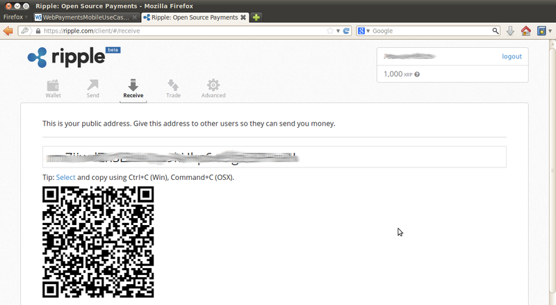Minimize the Firefox window
556x305 pixels.
[x=17, y=6]
